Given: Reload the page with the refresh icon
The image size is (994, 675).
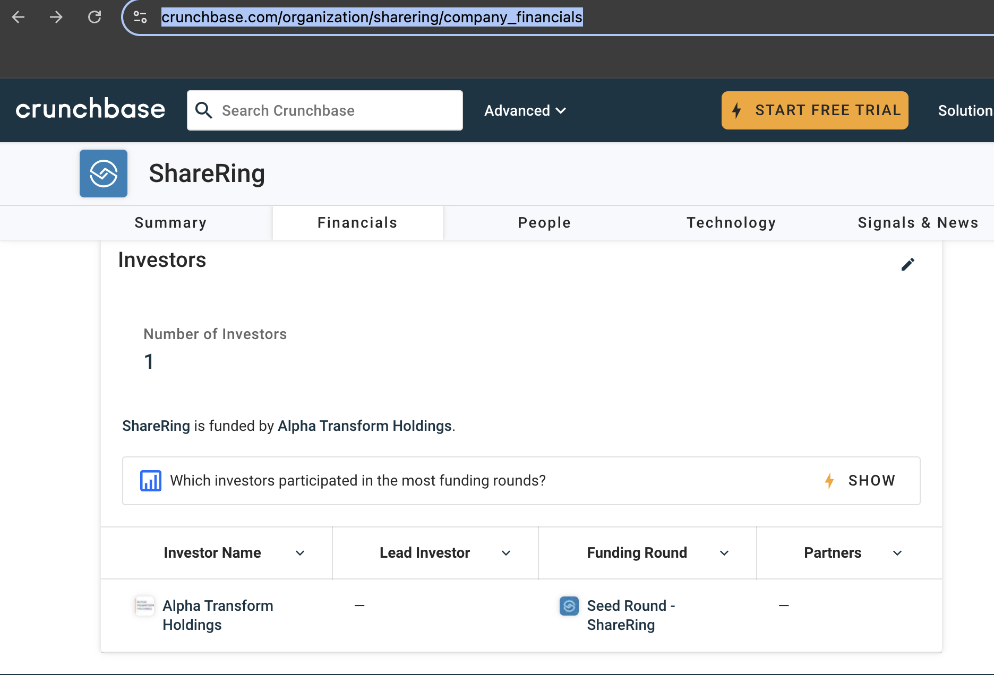Looking at the screenshot, I should coord(95,17).
